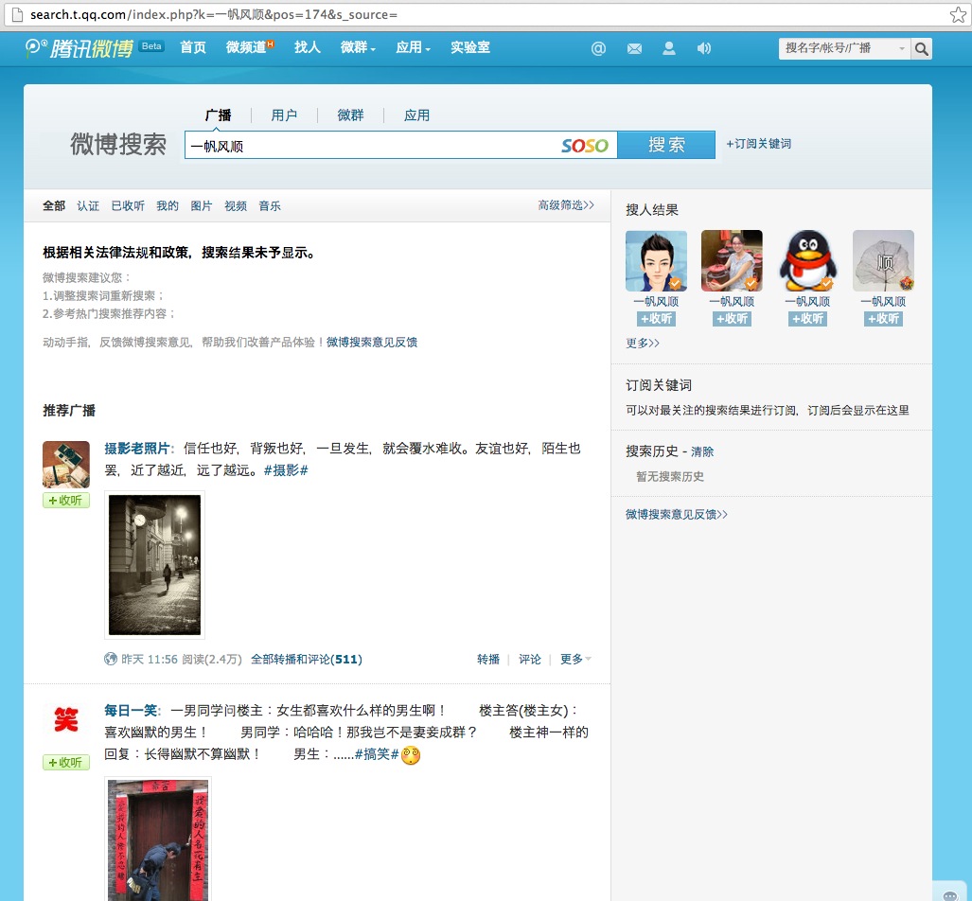972x901 pixels.
Task: Click the SOSO logo in search box
Action: point(585,146)
